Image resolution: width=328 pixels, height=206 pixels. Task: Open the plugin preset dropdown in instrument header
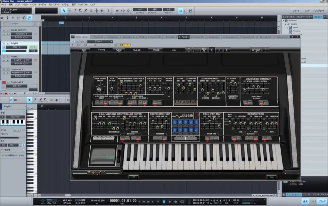100,41
